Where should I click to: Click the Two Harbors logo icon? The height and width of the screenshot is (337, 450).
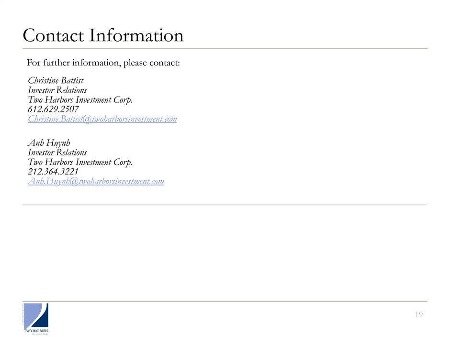[x=37, y=315]
